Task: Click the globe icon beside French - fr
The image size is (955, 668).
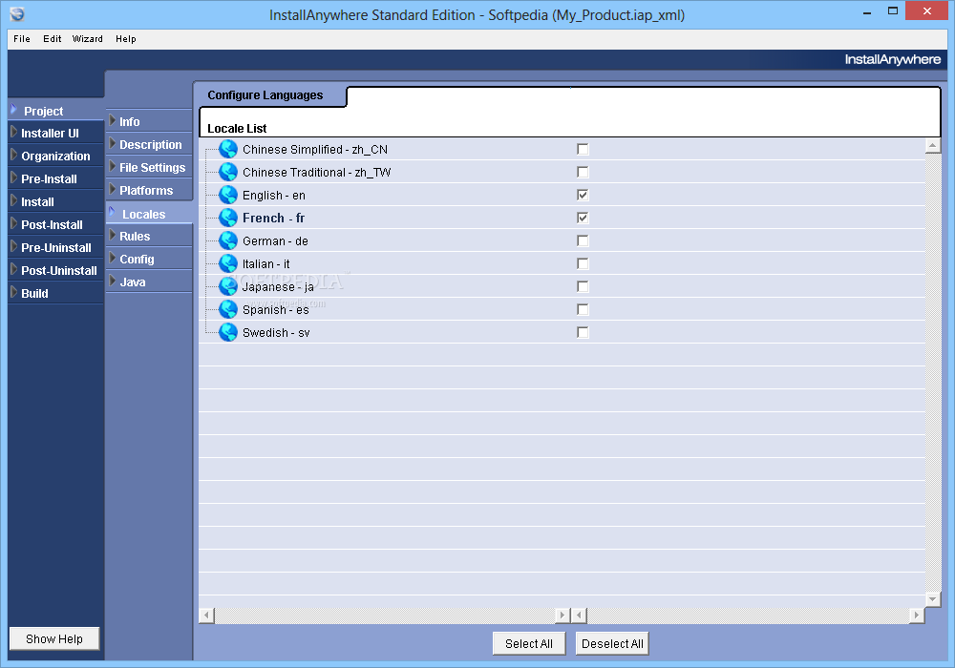Action: 228,218
